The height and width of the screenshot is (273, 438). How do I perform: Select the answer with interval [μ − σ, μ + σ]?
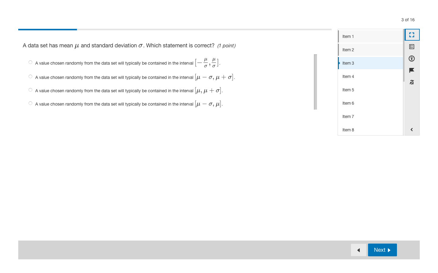pos(30,76)
